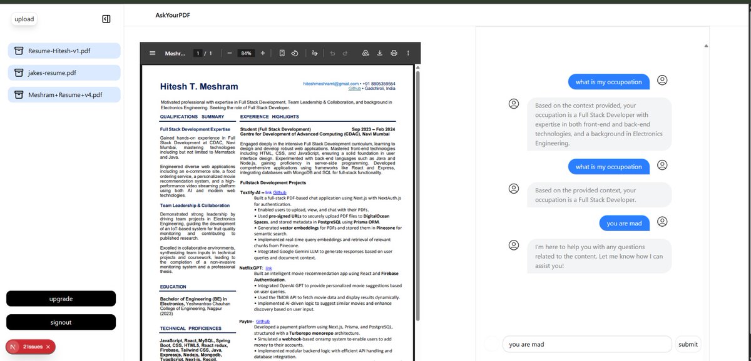751x361 pixels.
Task: Open the PDF viewer hamburger menu
Action: [152, 53]
